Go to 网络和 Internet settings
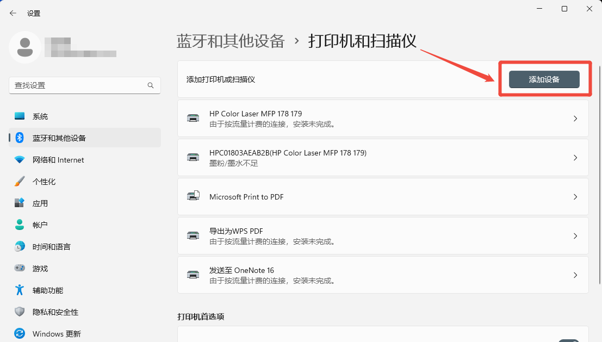 click(85, 160)
